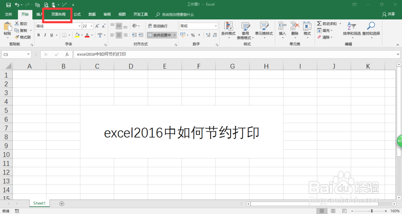Open the borders tool in the font group
402x214 pixels.
pos(64,35)
